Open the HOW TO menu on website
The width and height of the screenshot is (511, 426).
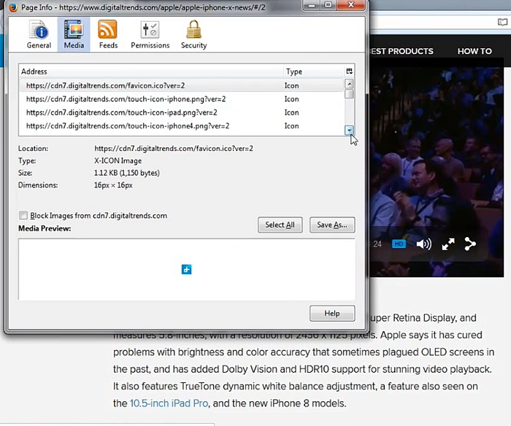pos(474,51)
